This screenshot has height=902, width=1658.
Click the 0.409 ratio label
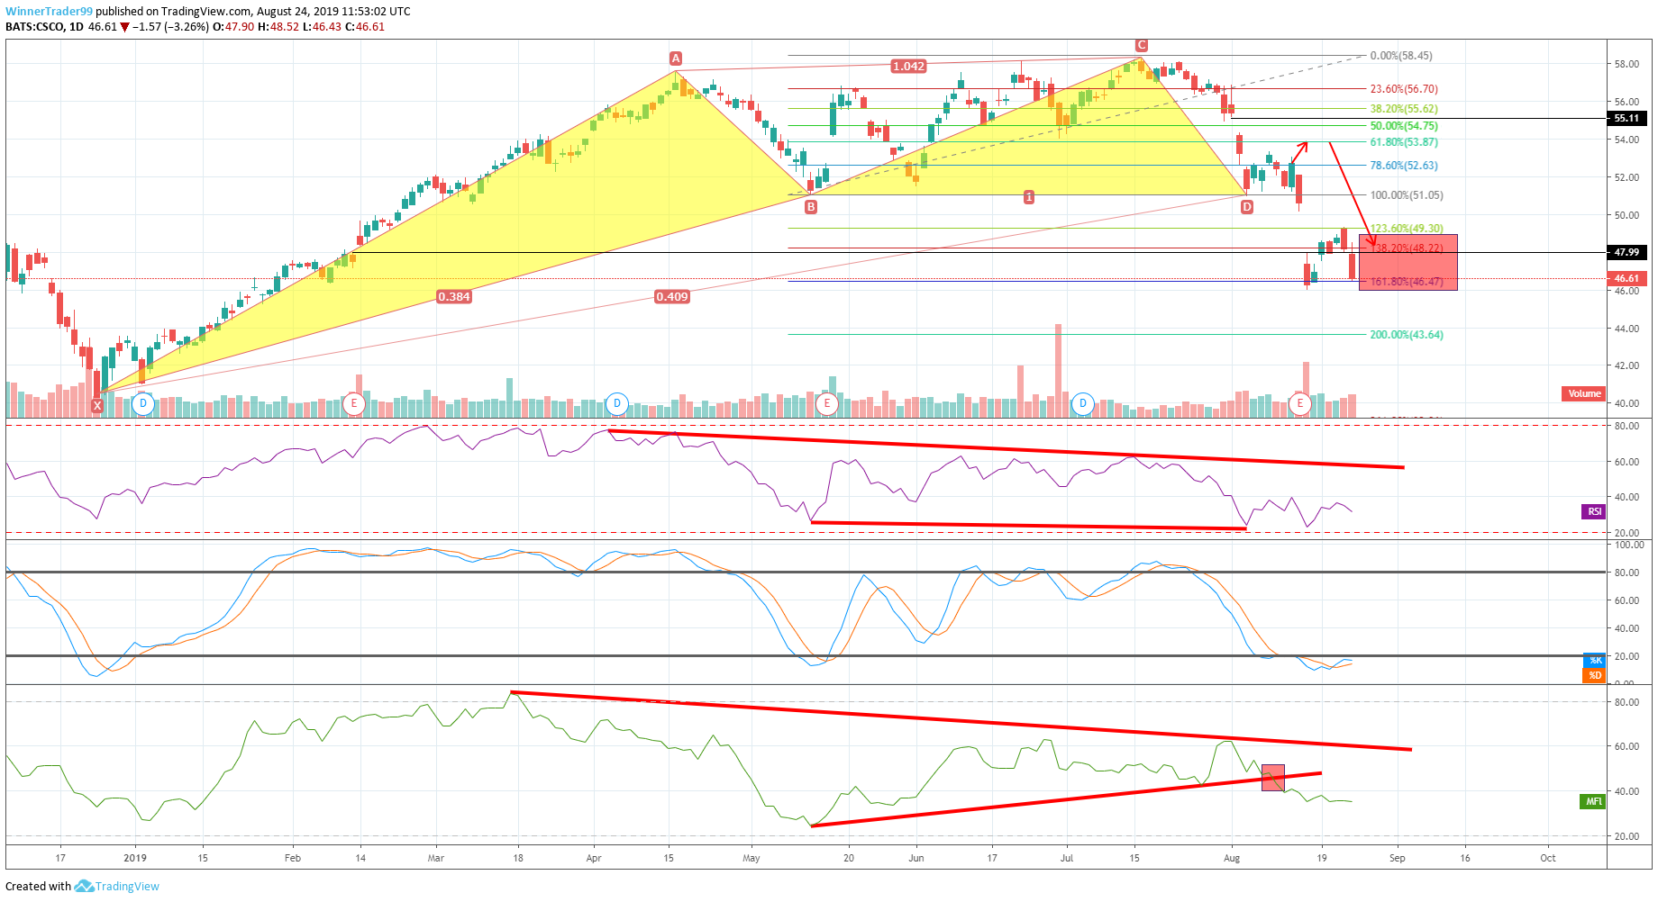pos(672,296)
